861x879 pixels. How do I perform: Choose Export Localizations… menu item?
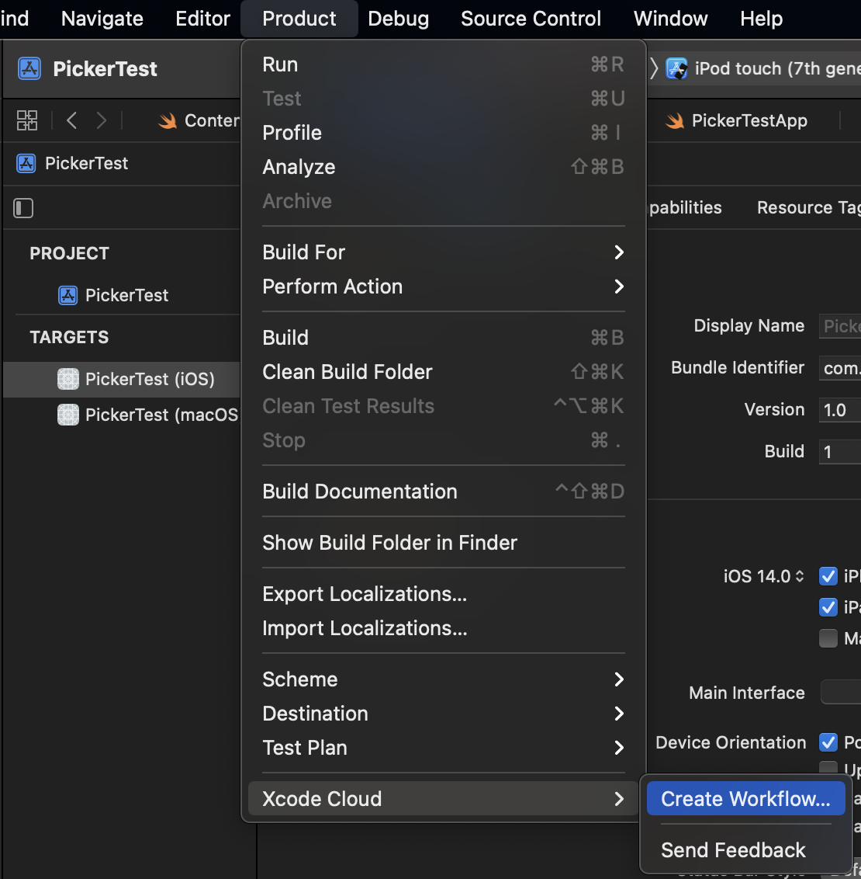[x=444, y=594]
